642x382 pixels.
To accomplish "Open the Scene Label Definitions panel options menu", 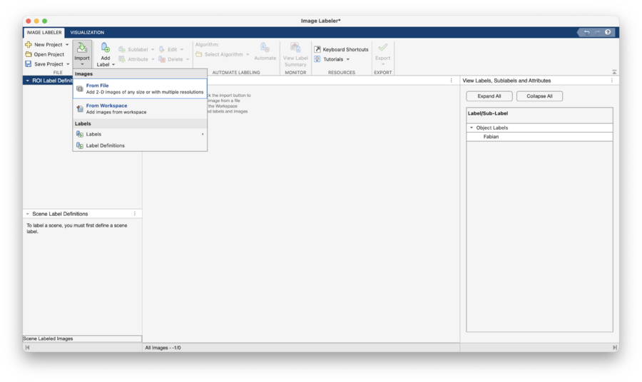I will click(134, 214).
